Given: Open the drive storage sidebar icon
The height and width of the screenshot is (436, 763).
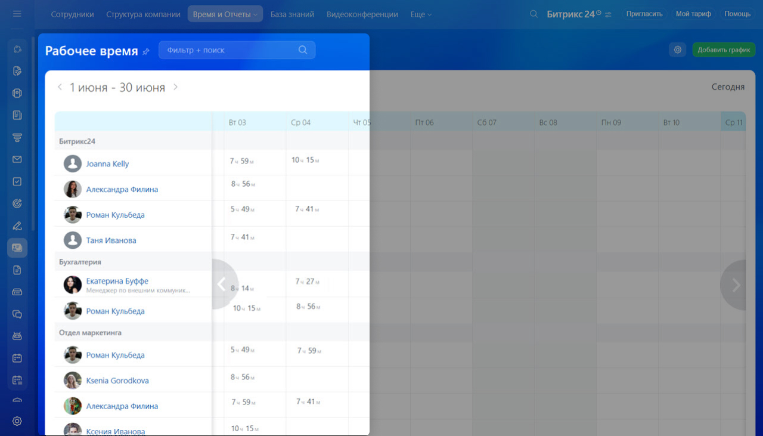Looking at the screenshot, I should (x=17, y=292).
